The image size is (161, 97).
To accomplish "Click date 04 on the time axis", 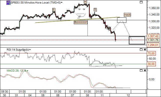I will click(x=30, y=95).
